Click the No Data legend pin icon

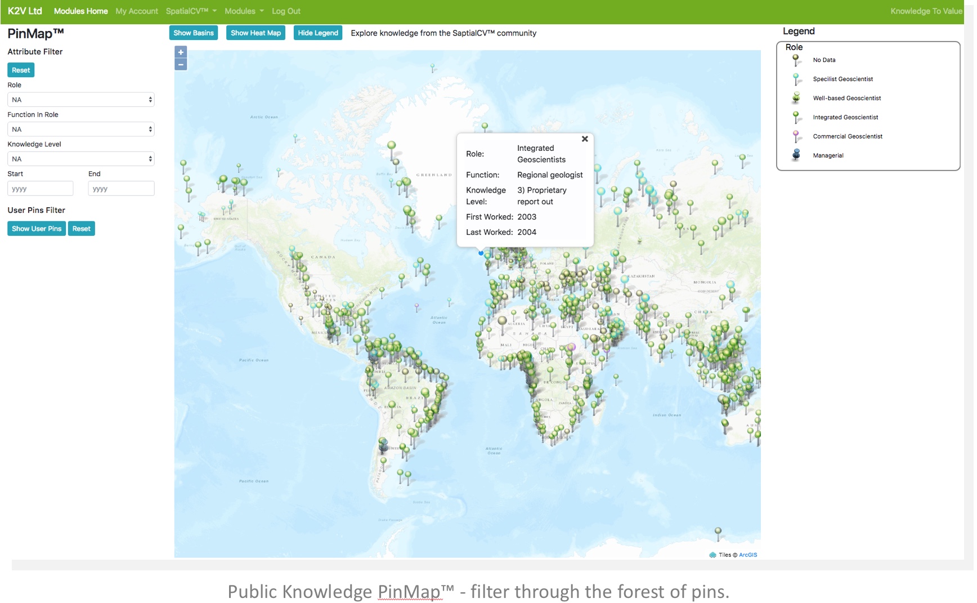[796, 60]
